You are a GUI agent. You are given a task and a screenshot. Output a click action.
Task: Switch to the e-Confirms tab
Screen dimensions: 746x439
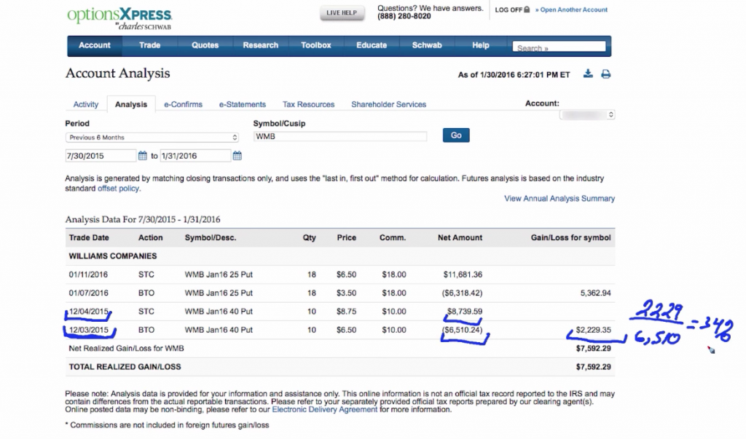point(183,104)
